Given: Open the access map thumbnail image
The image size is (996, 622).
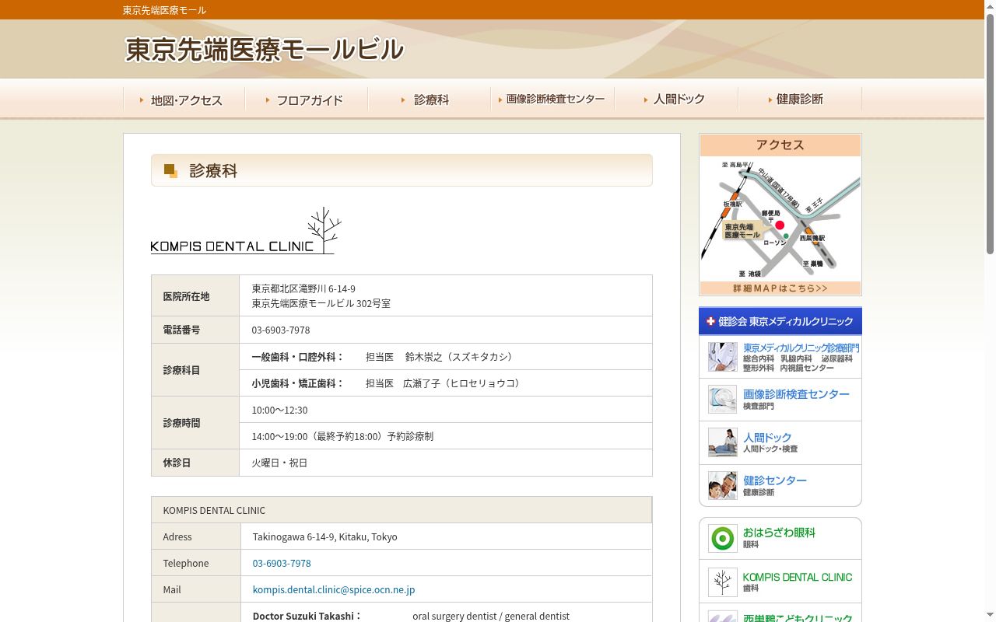Looking at the screenshot, I should coord(780,218).
